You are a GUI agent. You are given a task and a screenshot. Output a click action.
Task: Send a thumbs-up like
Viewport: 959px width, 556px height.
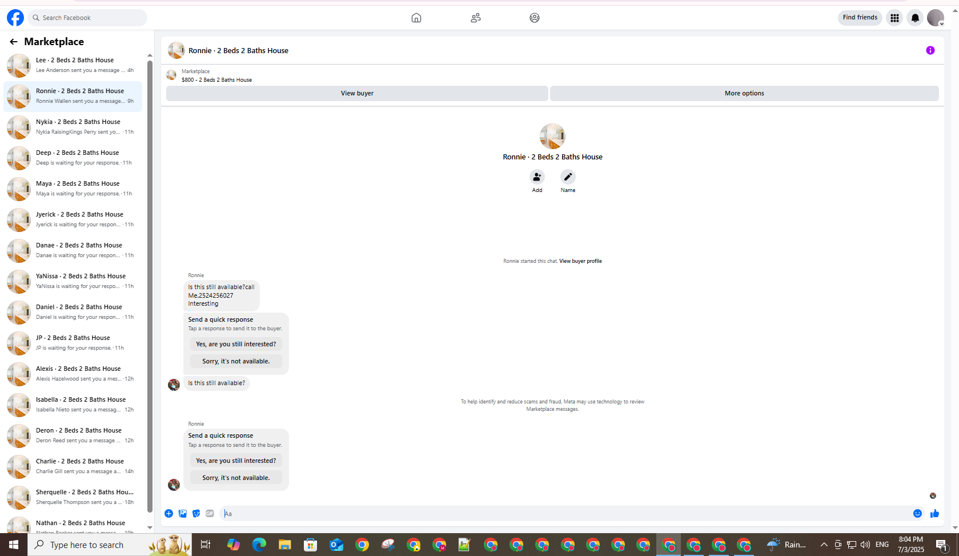click(x=934, y=514)
